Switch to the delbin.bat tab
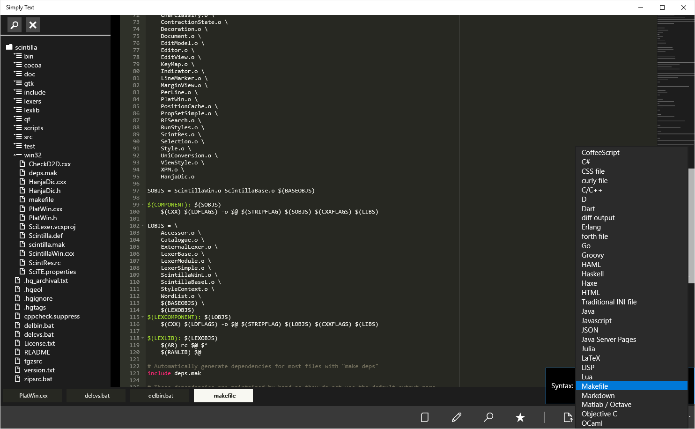Screen dimensions: 695x429 click(161, 396)
